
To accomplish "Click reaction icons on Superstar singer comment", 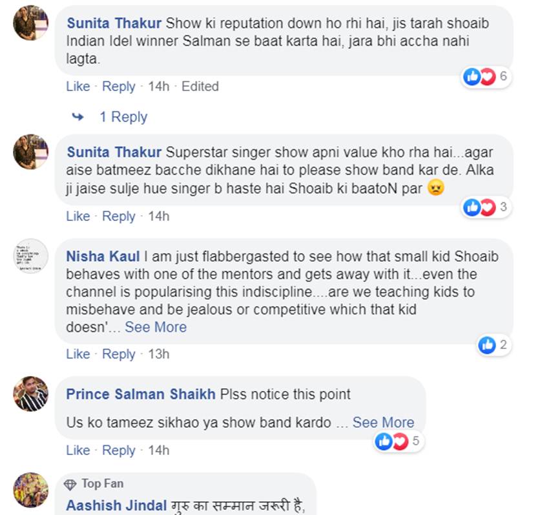I will [479, 207].
